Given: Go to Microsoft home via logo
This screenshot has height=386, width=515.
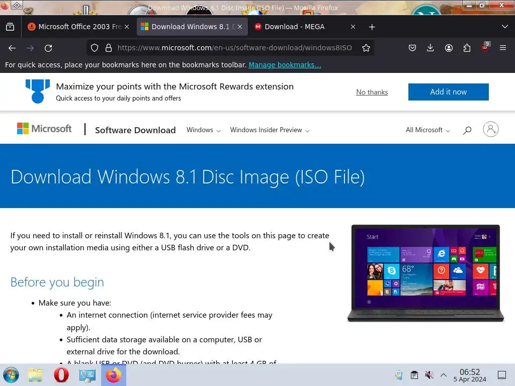Looking at the screenshot, I should pyautogui.click(x=44, y=129).
